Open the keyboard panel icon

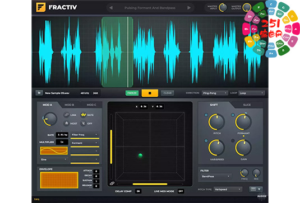[x=253, y=189]
